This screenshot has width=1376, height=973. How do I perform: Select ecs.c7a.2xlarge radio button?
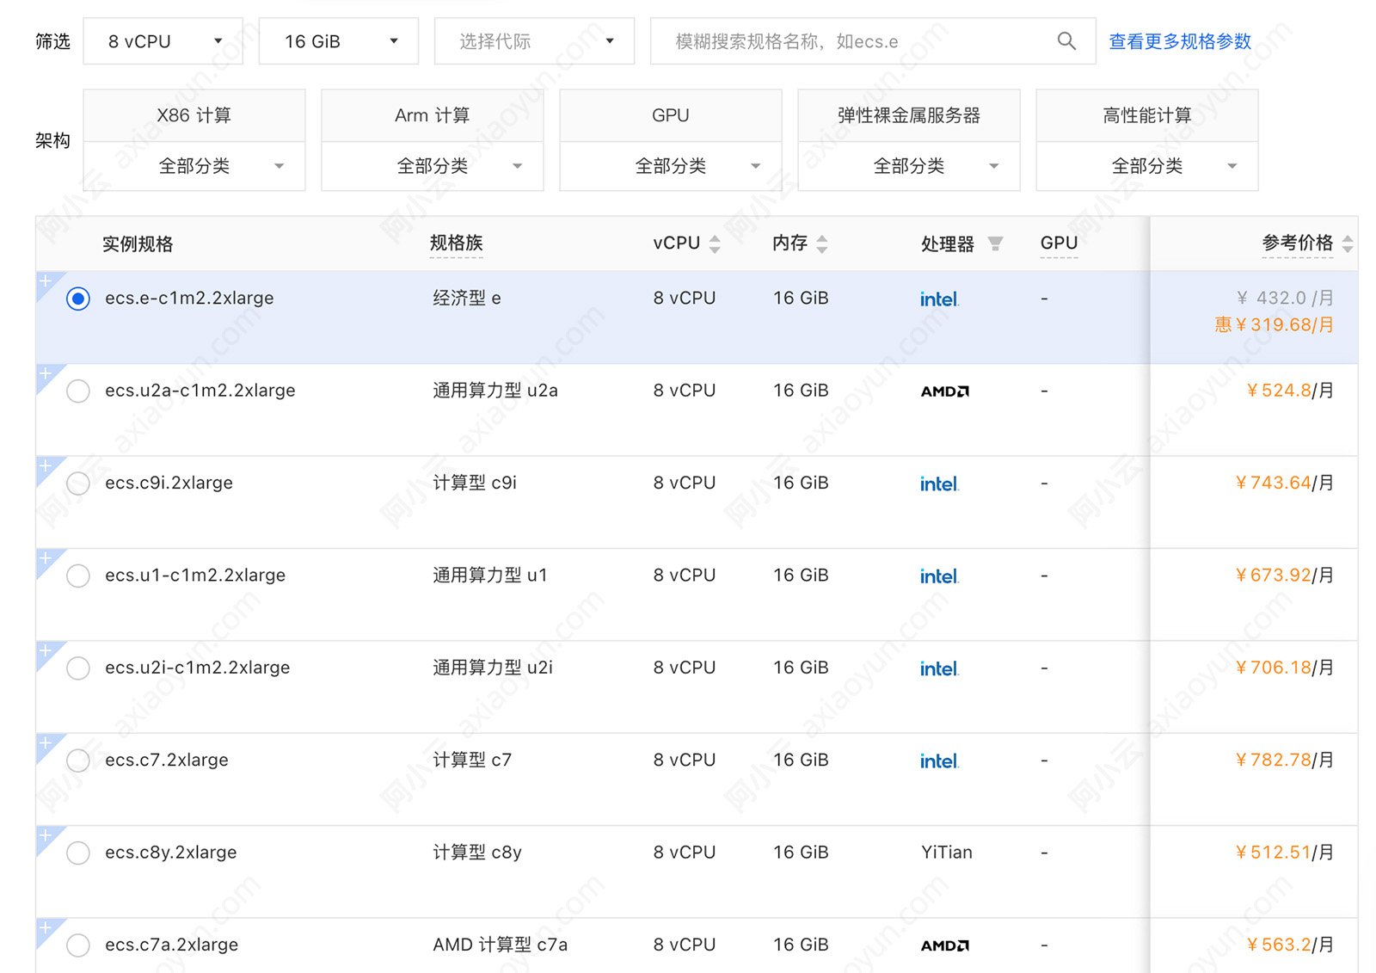78,945
